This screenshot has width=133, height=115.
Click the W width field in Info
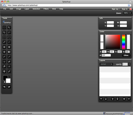[x=123, y=22]
